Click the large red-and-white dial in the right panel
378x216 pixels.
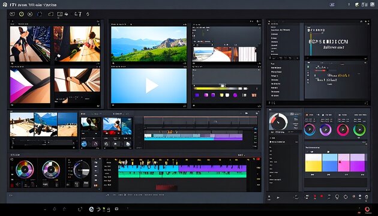coord(278,122)
